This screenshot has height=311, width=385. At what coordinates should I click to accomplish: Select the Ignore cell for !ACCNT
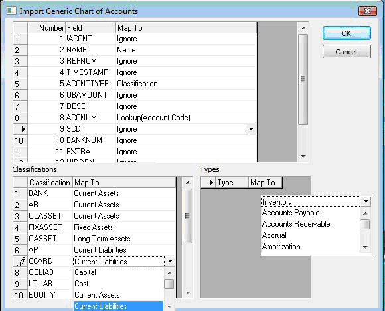point(186,39)
